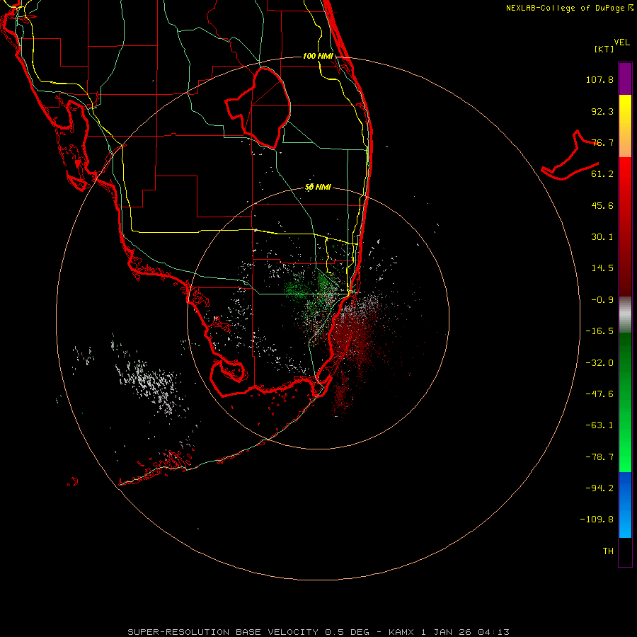Select the 14.5 velocity scale value
The height and width of the screenshot is (637, 637).
pyautogui.click(x=602, y=268)
